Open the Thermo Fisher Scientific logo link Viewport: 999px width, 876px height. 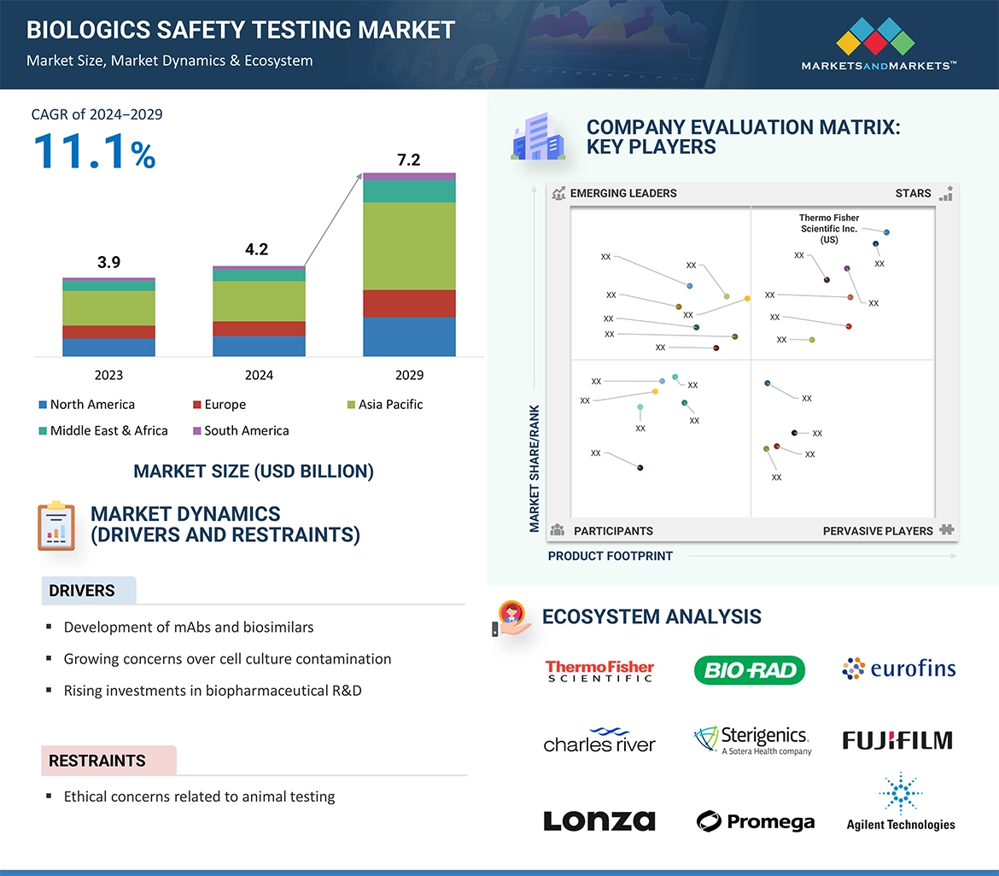pyautogui.click(x=599, y=669)
